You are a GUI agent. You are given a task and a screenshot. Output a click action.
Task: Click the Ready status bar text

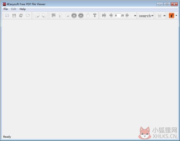(x=7, y=136)
